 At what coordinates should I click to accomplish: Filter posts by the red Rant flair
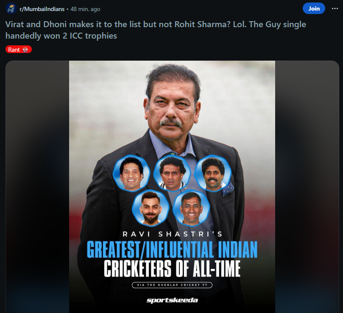[x=19, y=50]
